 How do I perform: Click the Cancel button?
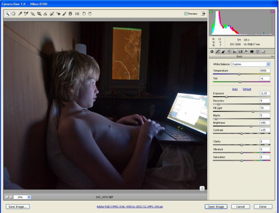pos(240,207)
